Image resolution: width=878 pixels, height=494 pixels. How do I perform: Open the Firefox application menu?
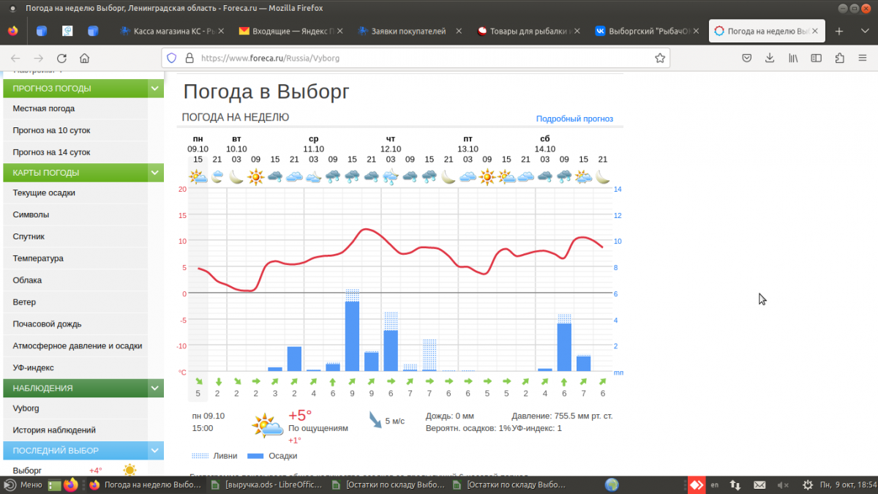863,58
